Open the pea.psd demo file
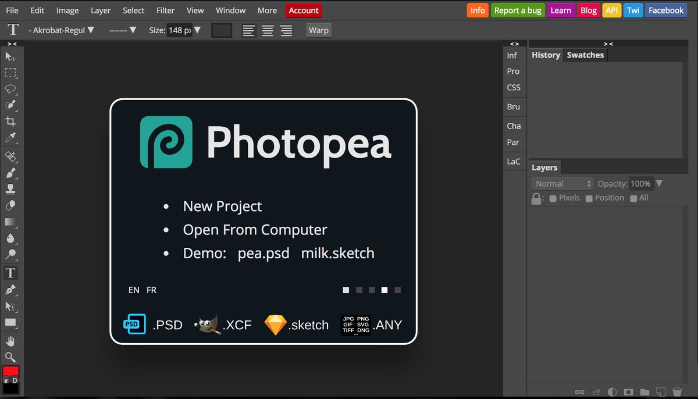 [263, 254]
